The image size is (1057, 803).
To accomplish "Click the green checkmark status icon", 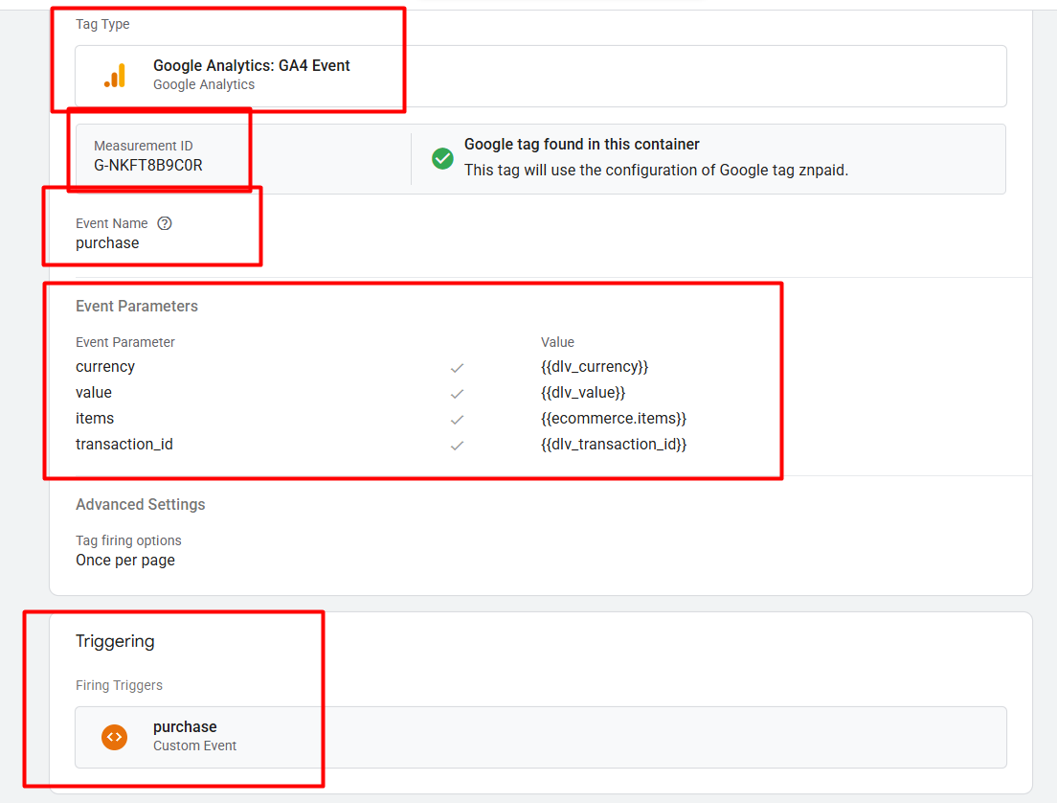I will pos(442,159).
